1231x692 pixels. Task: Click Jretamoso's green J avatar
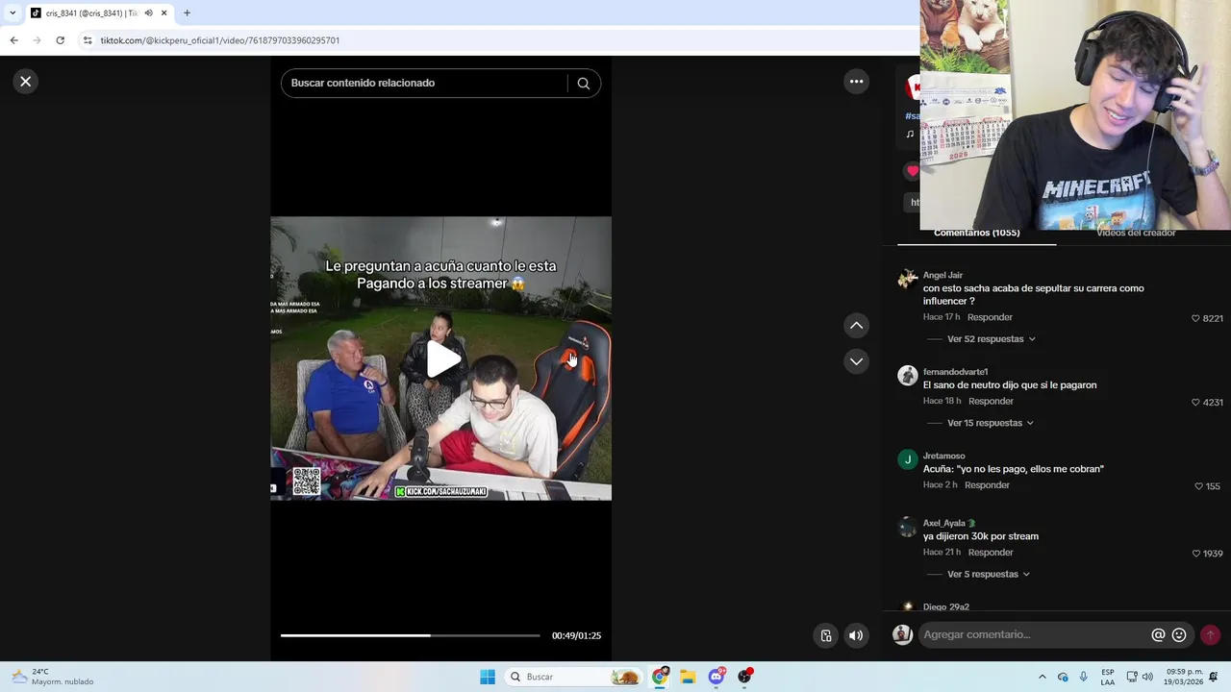pyautogui.click(x=907, y=459)
